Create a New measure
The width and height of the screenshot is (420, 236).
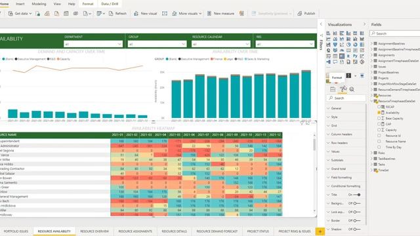tap(220, 13)
